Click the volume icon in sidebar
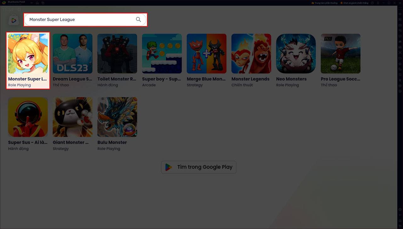 [x=400, y=14]
